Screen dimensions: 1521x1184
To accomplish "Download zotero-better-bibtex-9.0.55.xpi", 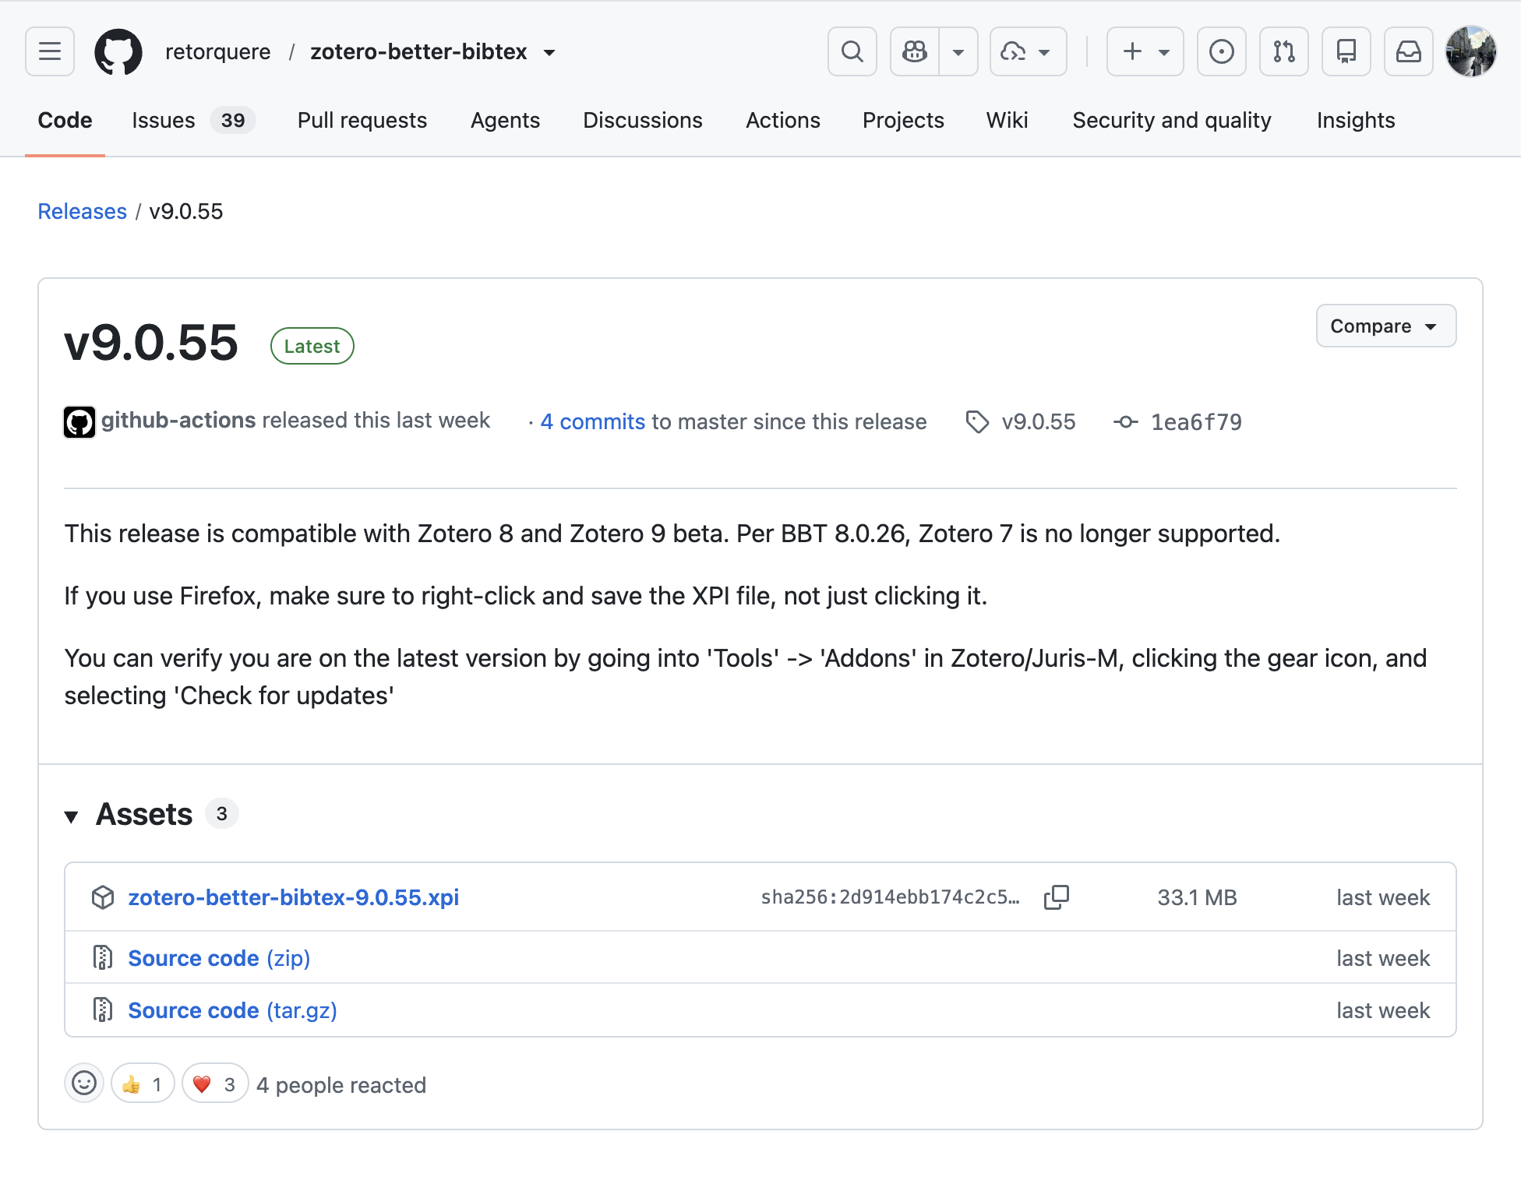I will (x=294, y=897).
